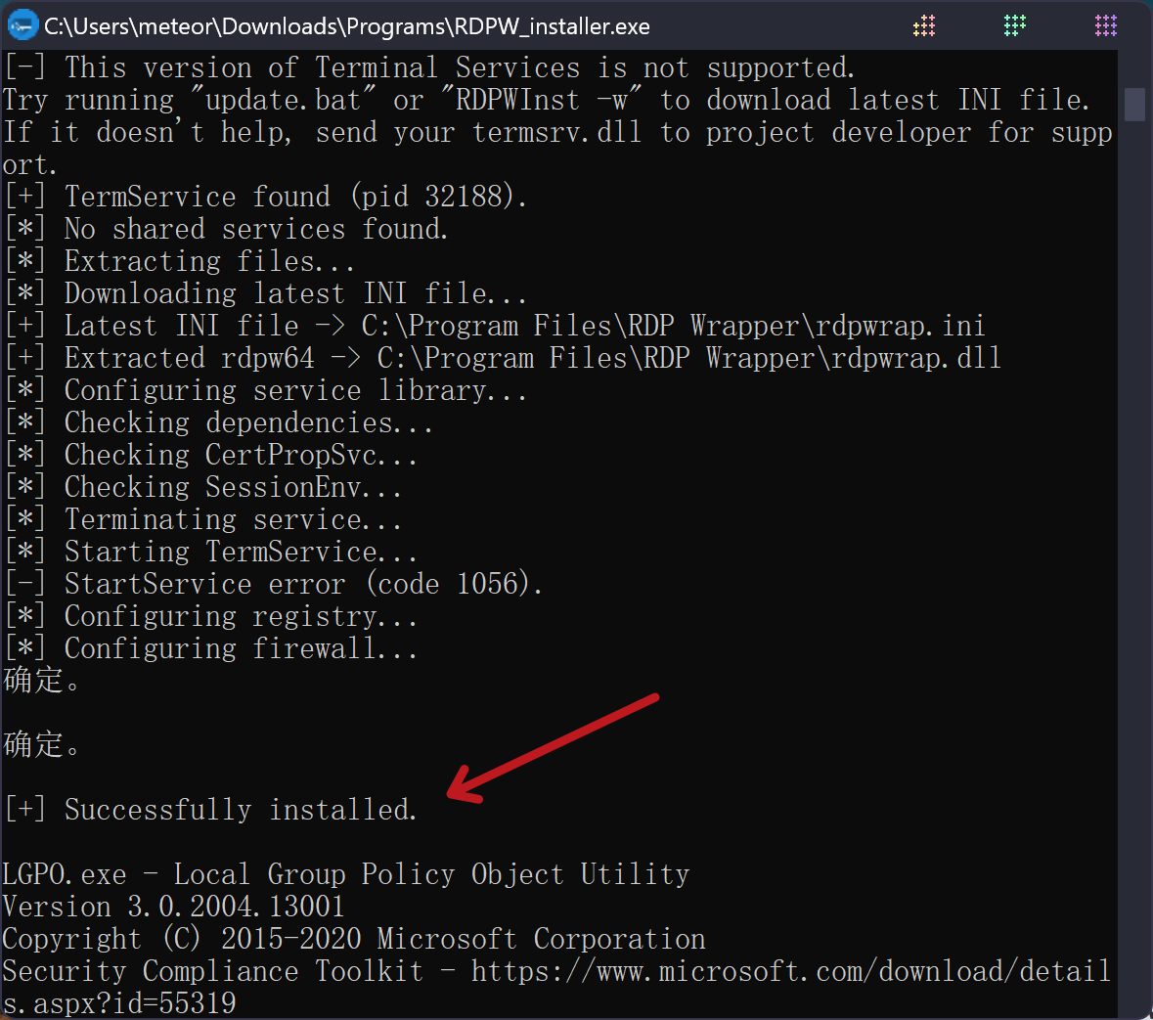This screenshot has width=1153, height=1020.
Task: Click the "Version 3.0.2004.13001" text
Action: 174,907
